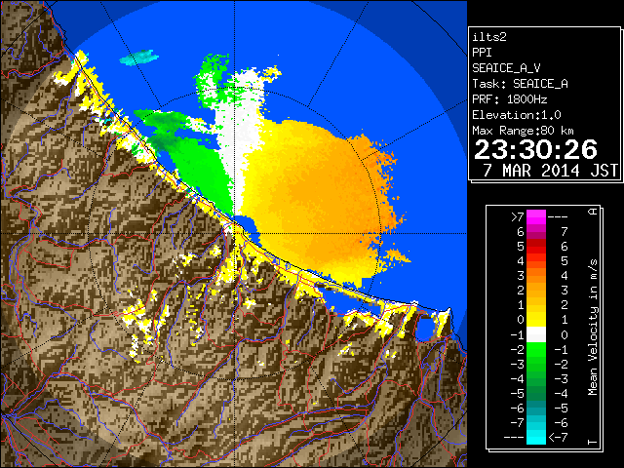Screen dimensions: 624x468
Task: Pick the cyan swatch ending the velocity scale
Action: pos(536,437)
